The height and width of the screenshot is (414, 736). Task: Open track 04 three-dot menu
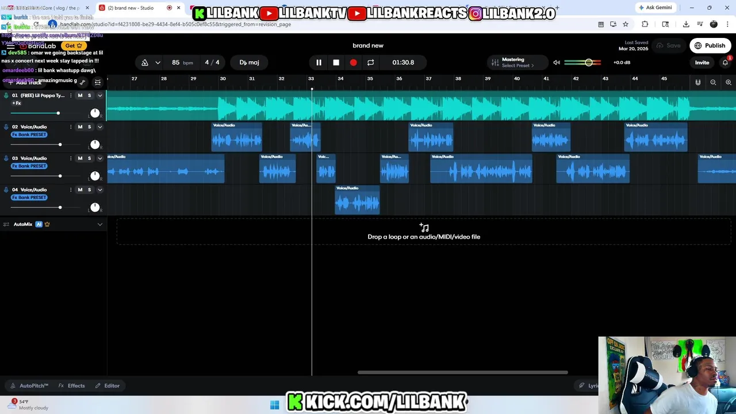pos(71,190)
